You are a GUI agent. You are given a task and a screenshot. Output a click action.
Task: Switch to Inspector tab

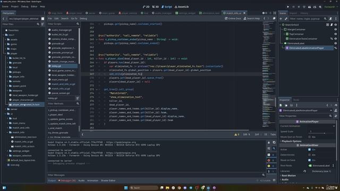coord(284,100)
